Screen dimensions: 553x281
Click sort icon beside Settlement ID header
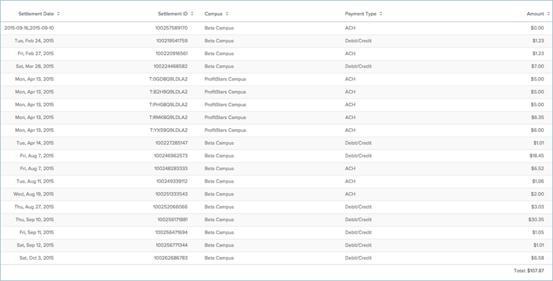click(192, 14)
